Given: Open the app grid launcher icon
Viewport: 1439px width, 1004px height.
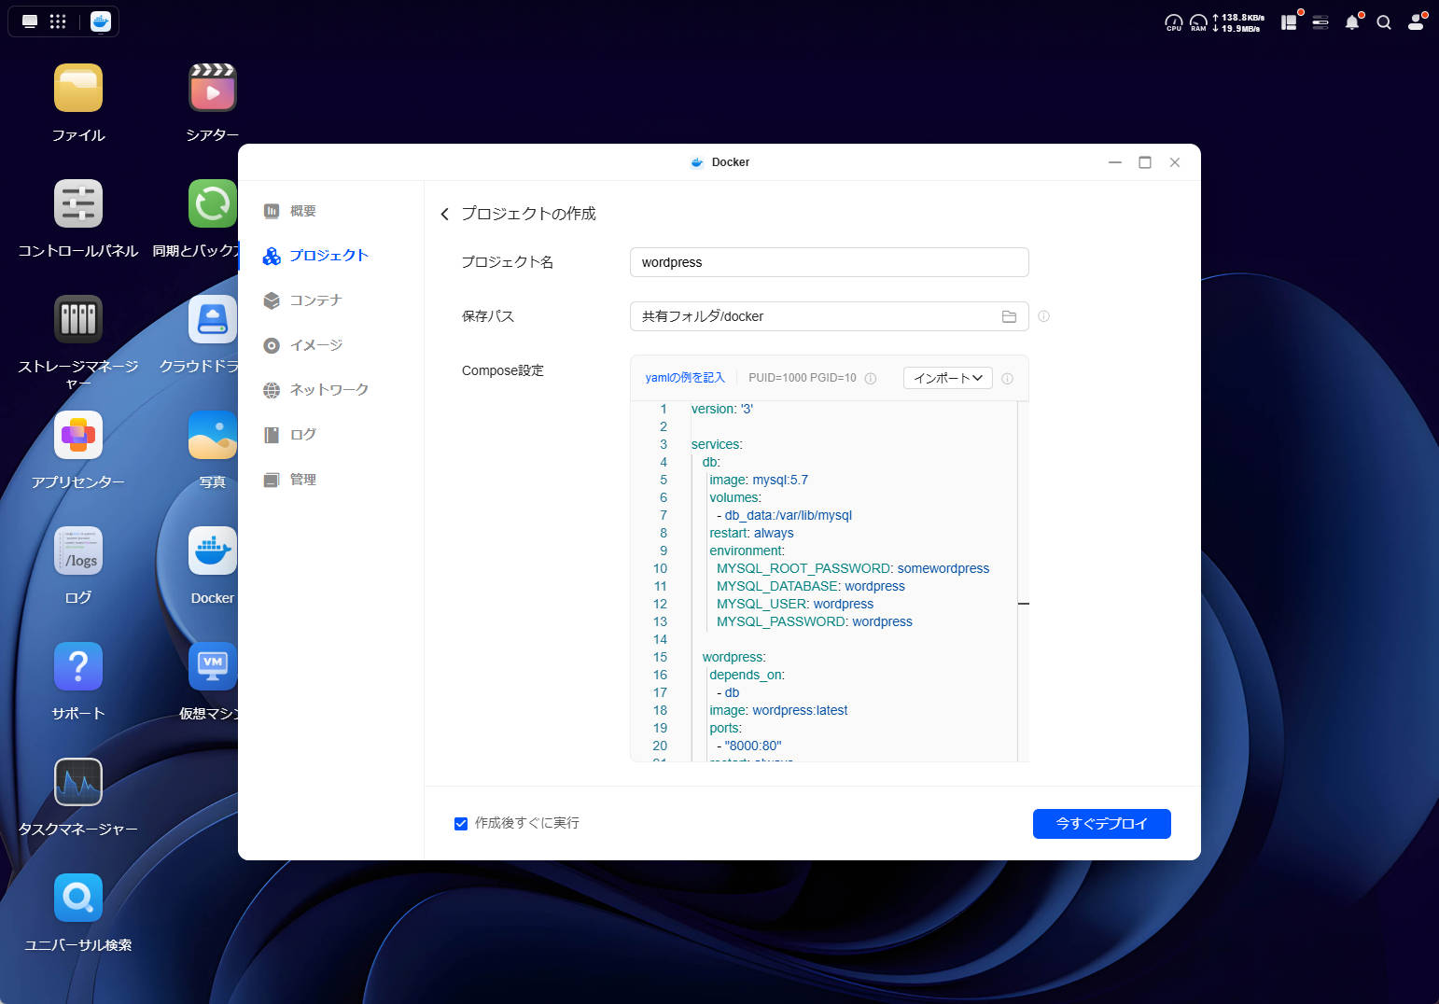Looking at the screenshot, I should point(58,21).
